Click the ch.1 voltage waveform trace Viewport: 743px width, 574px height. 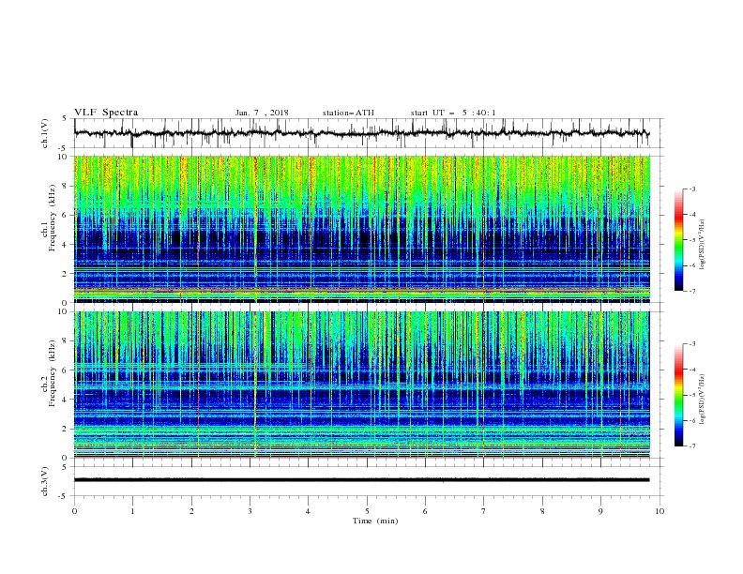click(x=361, y=133)
